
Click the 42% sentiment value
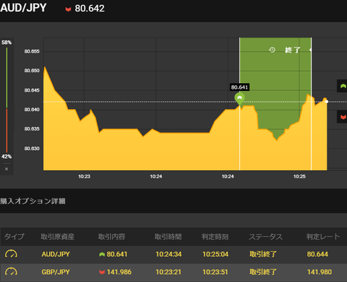pyautogui.click(x=7, y=157)
